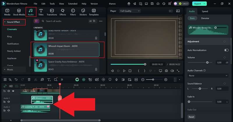Click the voiceover microphone icon
233x122 pixels.
pyautogui.click(x=116, y=80)
